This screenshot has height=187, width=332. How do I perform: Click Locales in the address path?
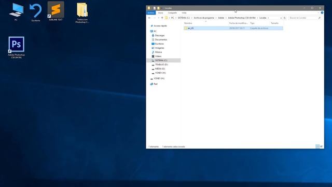pyautogui.click(x=263, y=18)
